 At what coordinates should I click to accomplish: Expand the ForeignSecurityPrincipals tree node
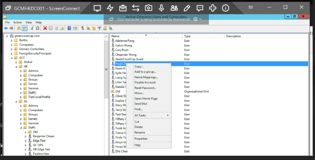click(12, 54)
